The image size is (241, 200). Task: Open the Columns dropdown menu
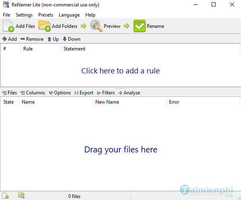(33, 93)
